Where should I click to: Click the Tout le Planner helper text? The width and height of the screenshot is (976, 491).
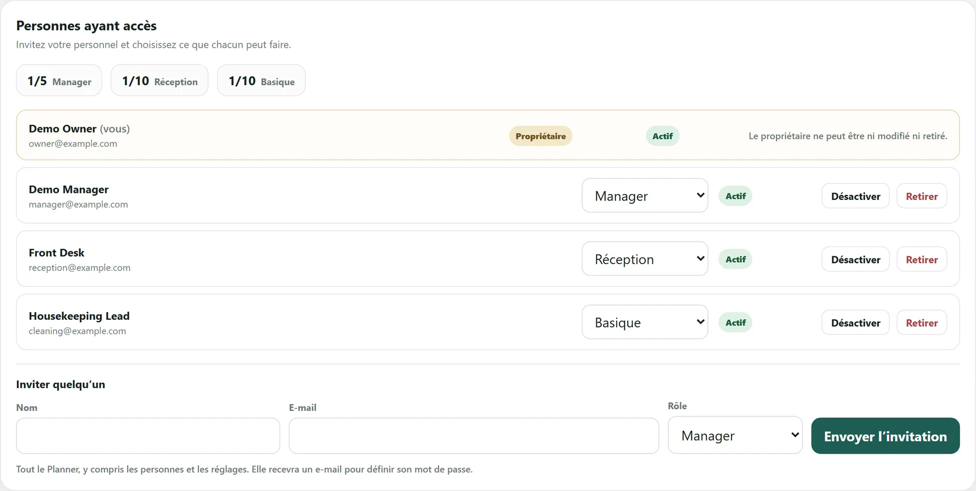245,469
